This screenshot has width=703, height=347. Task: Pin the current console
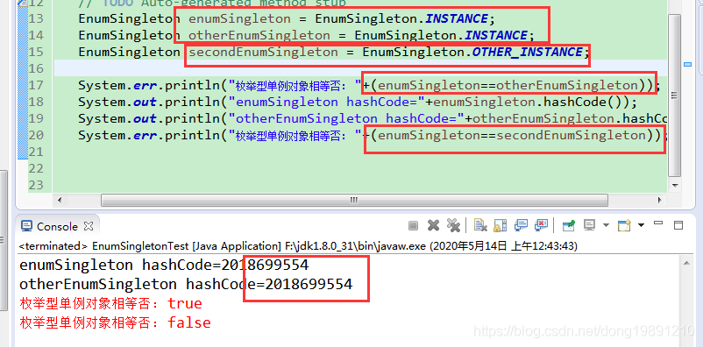click(569, 225)
